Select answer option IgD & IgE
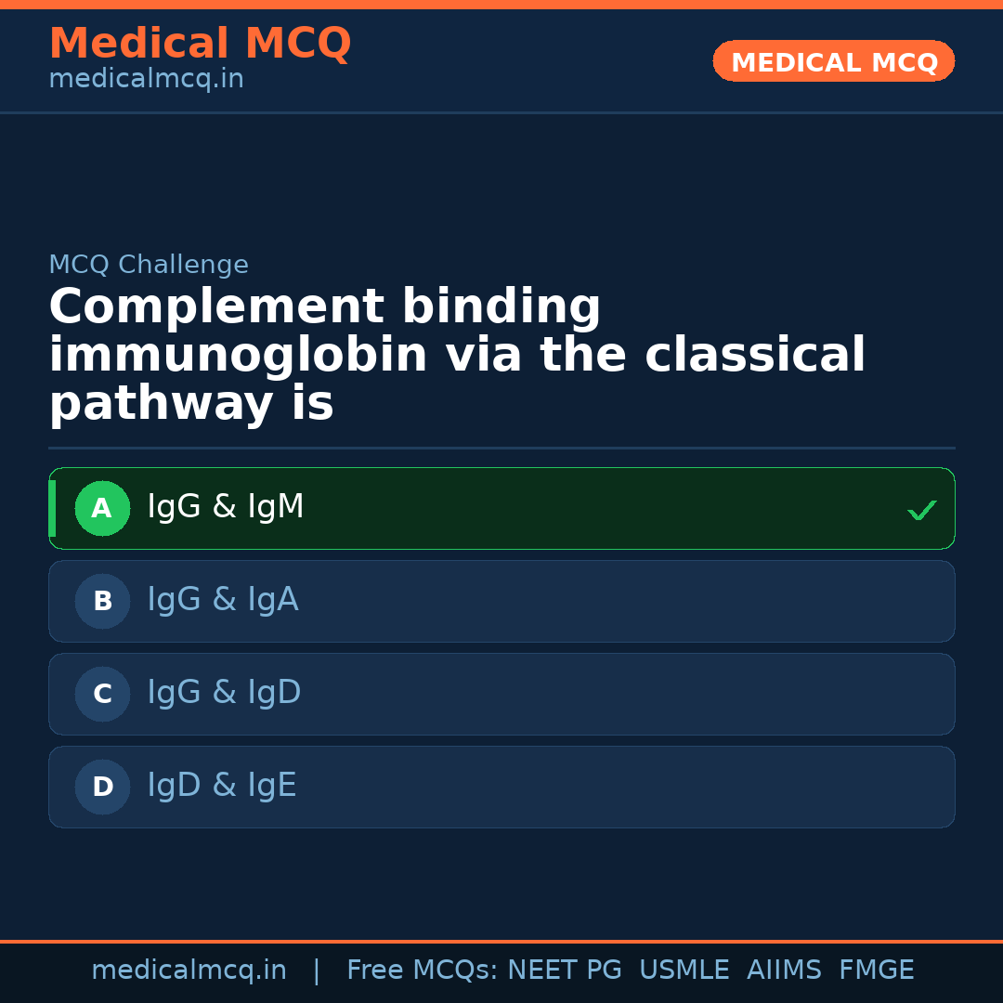This screenshot has height=1003, width=1003. point(501,787)
